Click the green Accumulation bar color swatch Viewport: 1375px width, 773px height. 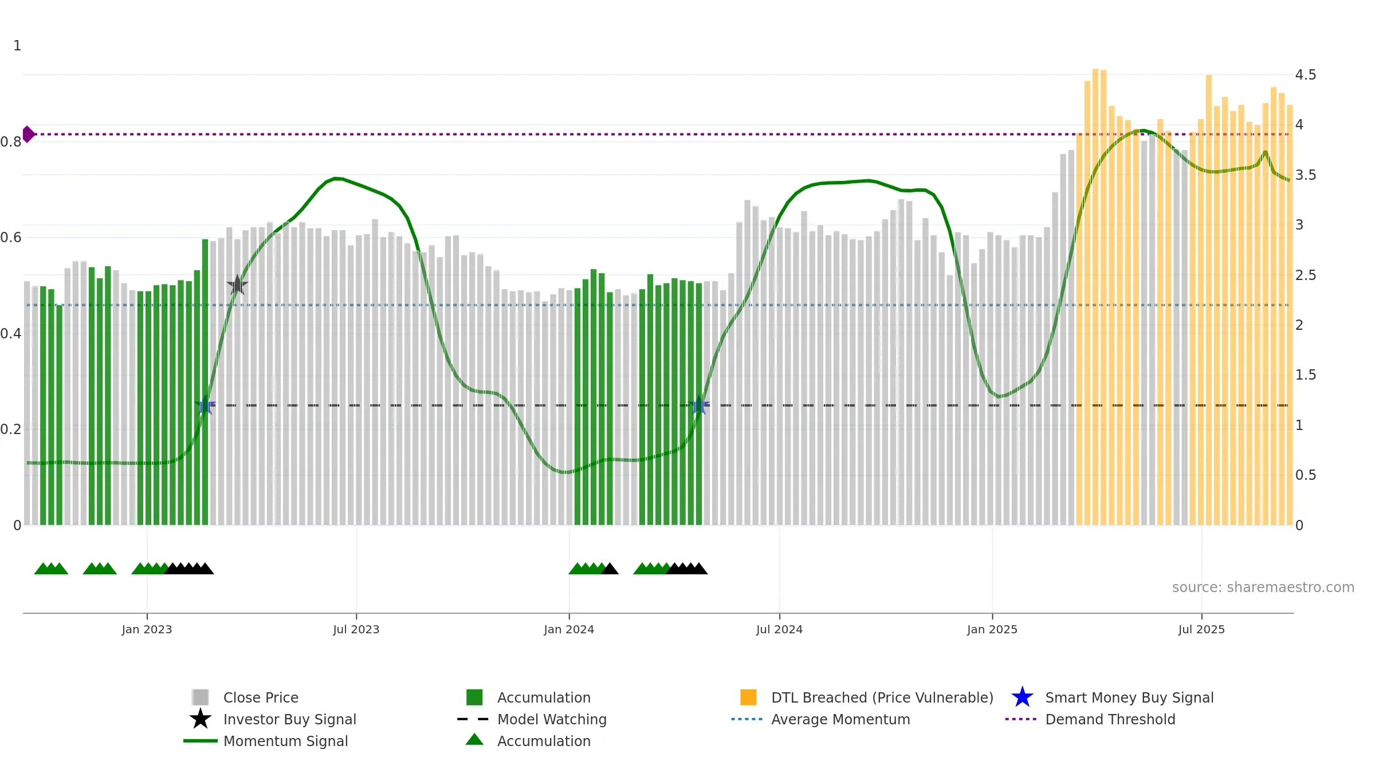(474, 697)
